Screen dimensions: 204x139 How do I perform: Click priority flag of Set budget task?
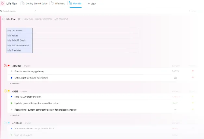pyautogui.click(x=193, y=77)
